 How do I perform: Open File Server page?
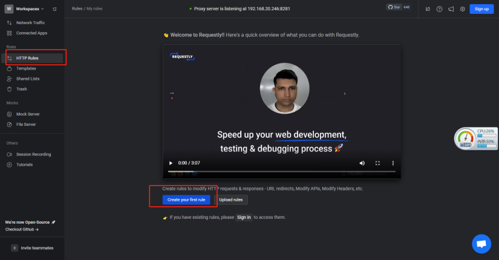point(26,125)
